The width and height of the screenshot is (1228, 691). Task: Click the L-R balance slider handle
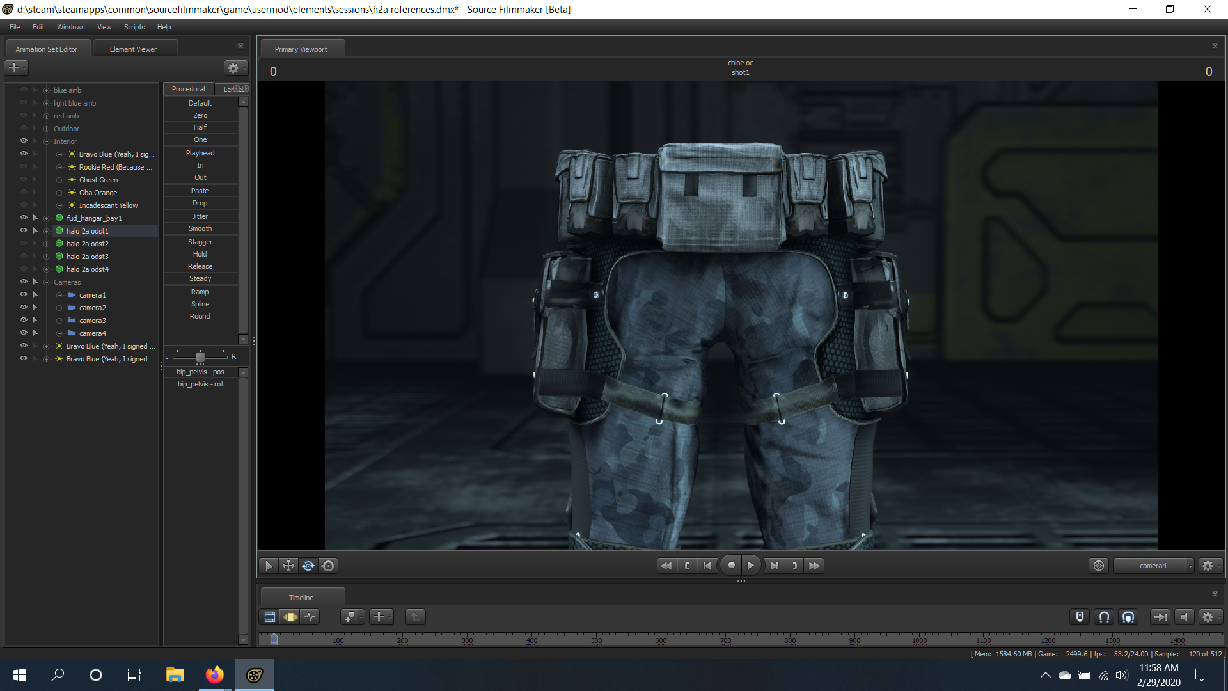(200, 356)
